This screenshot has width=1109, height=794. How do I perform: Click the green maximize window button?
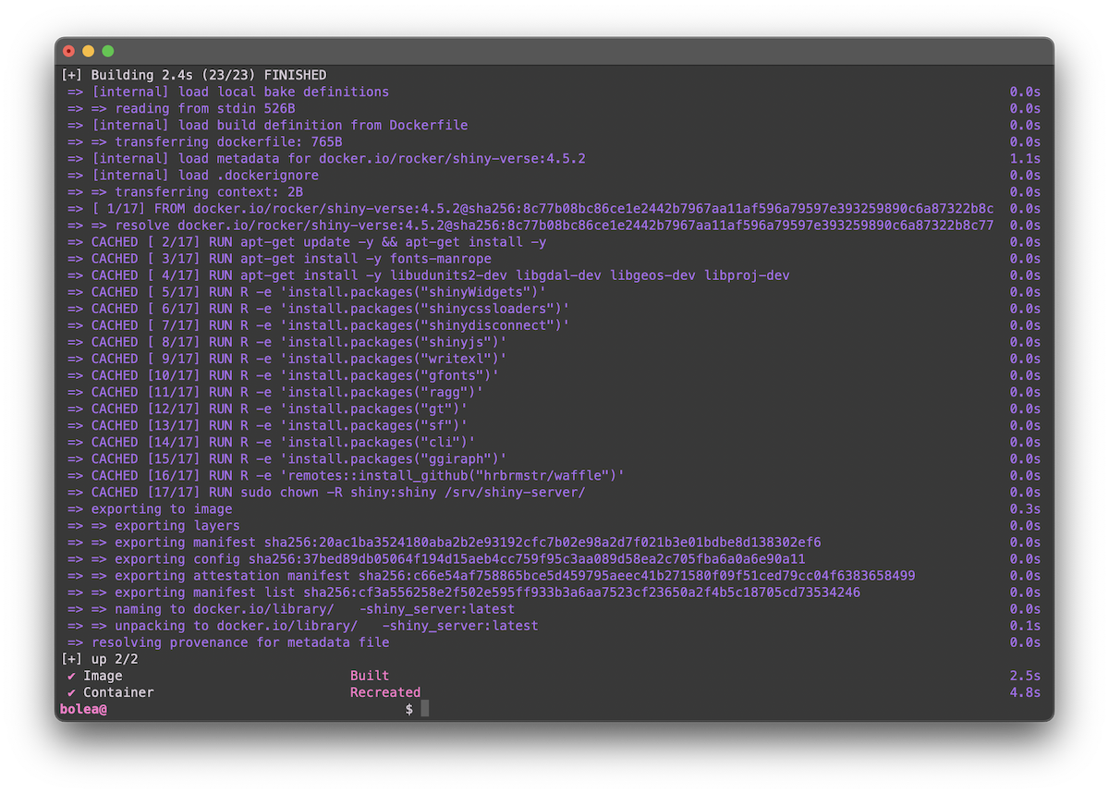pyautogui.click(x=108, y=51)
